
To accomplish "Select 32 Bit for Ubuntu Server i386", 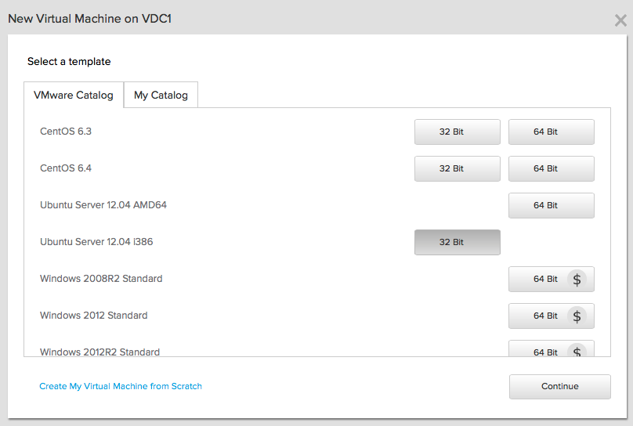I will pyautogui.click(x=457, y=243).
